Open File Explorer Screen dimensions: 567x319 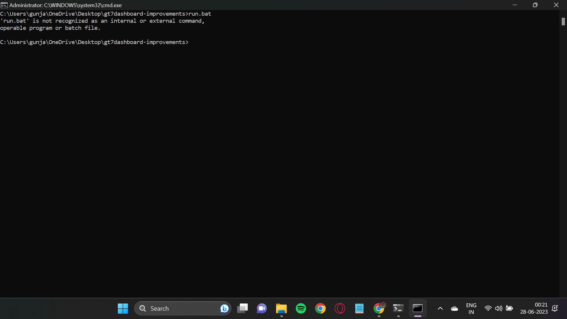coord(281,308)
